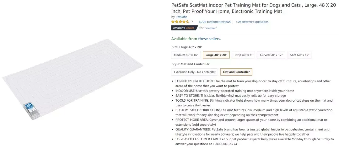Click the controller unit on mat image
This screenshot has width=339, height=148.
pyautogui.click(x=31, y=111)
